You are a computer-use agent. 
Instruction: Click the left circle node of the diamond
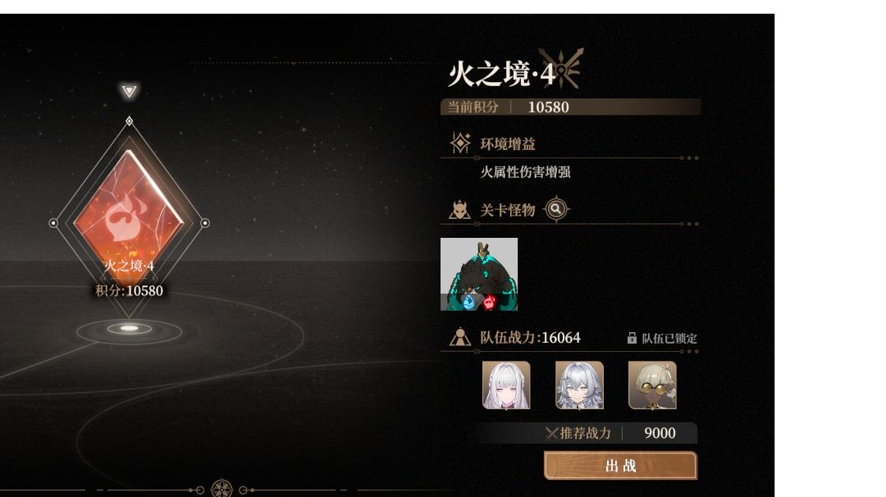pyautogui.click(x=53, y=223)
